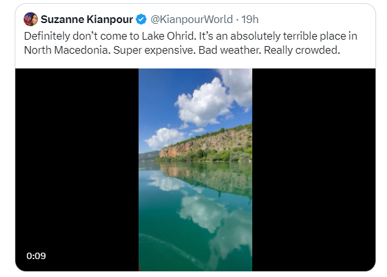Click the phrase "Bad weather." in the tweet

pos(230,50)
